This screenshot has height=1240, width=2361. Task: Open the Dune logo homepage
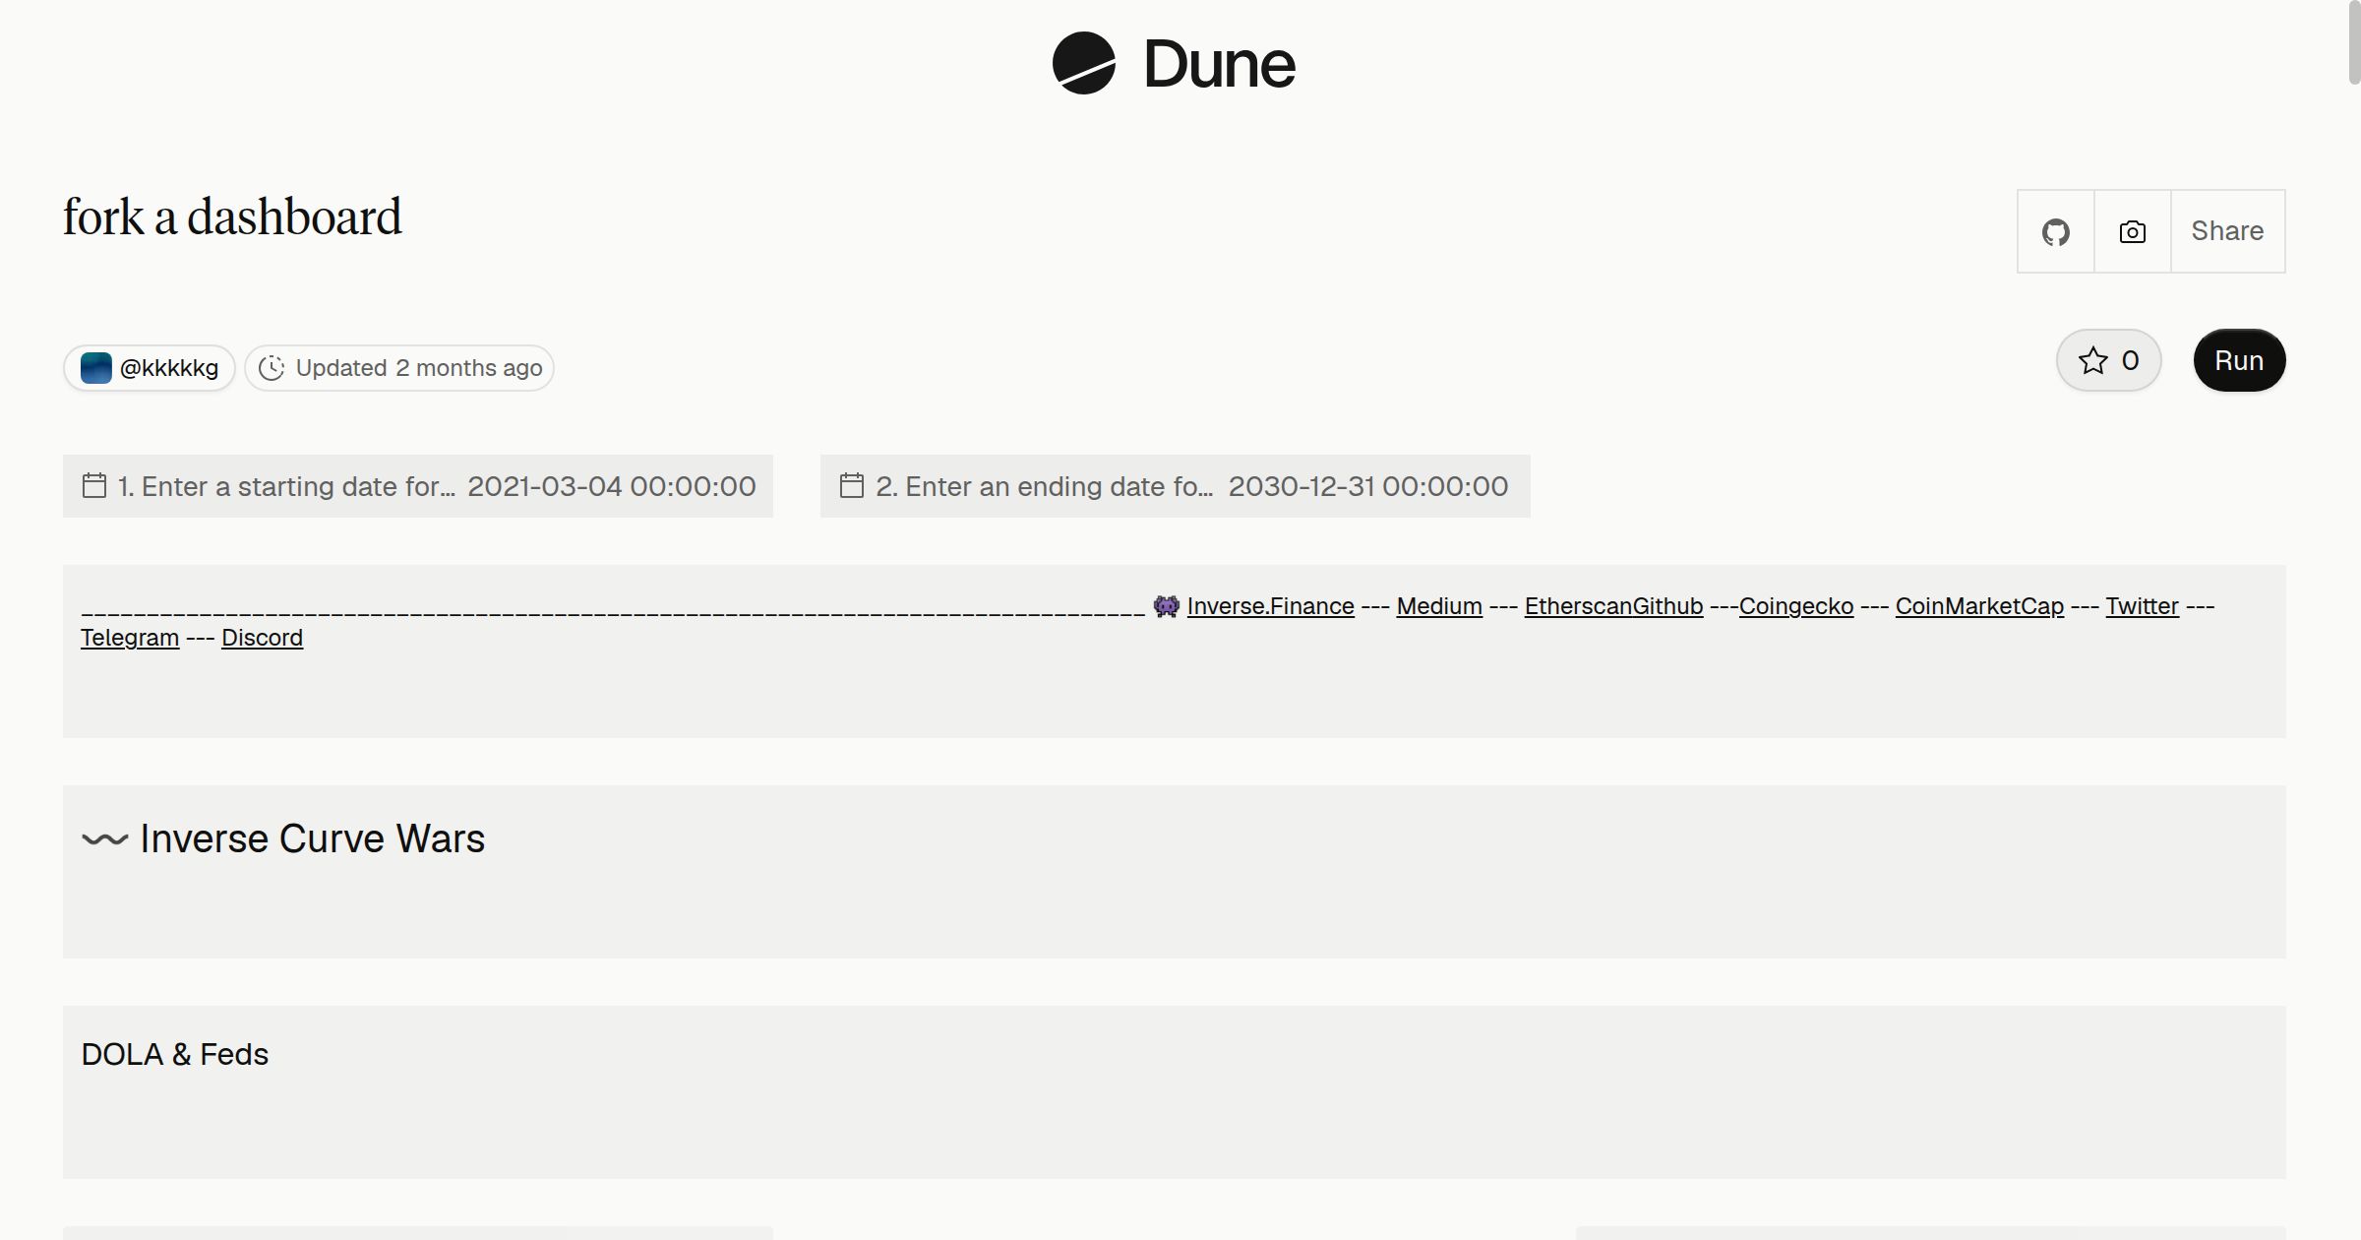tap(1174, 64)
